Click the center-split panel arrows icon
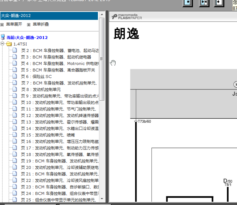The width and height of the screenshot is (237, 205). tap(204, 3)
